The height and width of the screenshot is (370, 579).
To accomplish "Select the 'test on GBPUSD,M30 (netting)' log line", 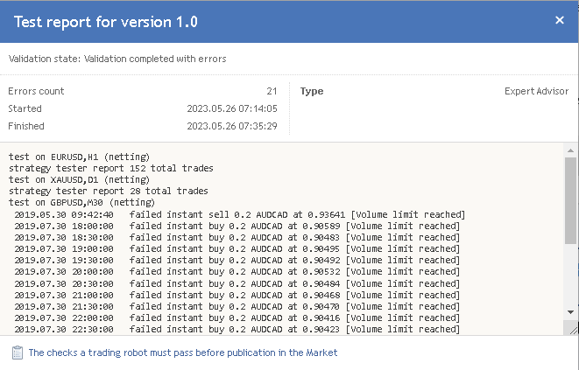I will point(81,203).
